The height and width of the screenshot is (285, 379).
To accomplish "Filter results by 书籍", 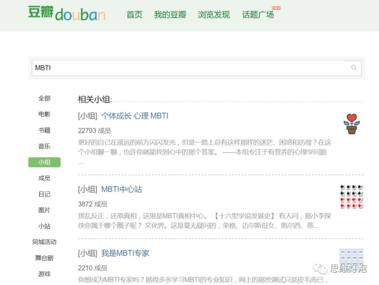I will 44,130.
